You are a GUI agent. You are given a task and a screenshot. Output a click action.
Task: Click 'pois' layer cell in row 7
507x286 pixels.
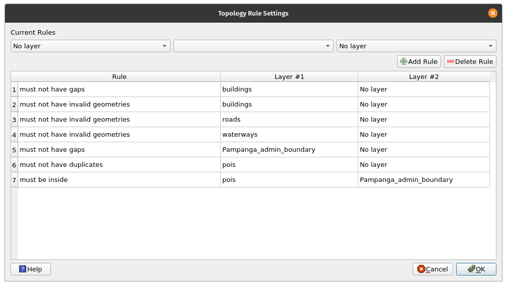click(x=289, y=180)
